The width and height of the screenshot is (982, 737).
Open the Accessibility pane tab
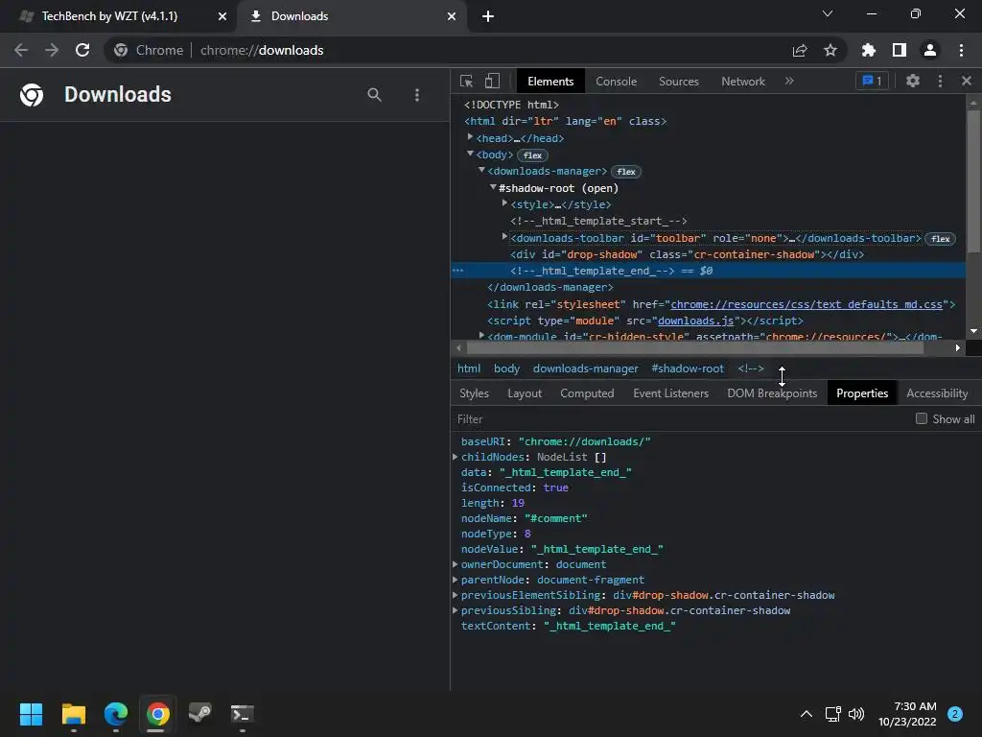937,392
